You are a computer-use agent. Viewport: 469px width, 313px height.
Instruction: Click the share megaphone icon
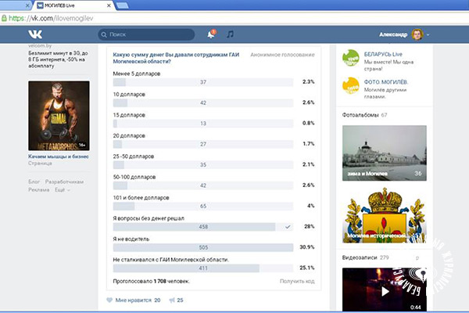pyautogui.click(x=170, y=300)
